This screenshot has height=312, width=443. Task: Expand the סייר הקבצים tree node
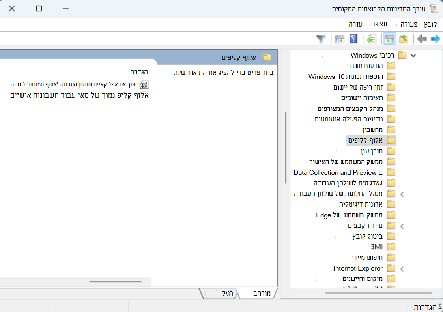(x=402, y=226)
